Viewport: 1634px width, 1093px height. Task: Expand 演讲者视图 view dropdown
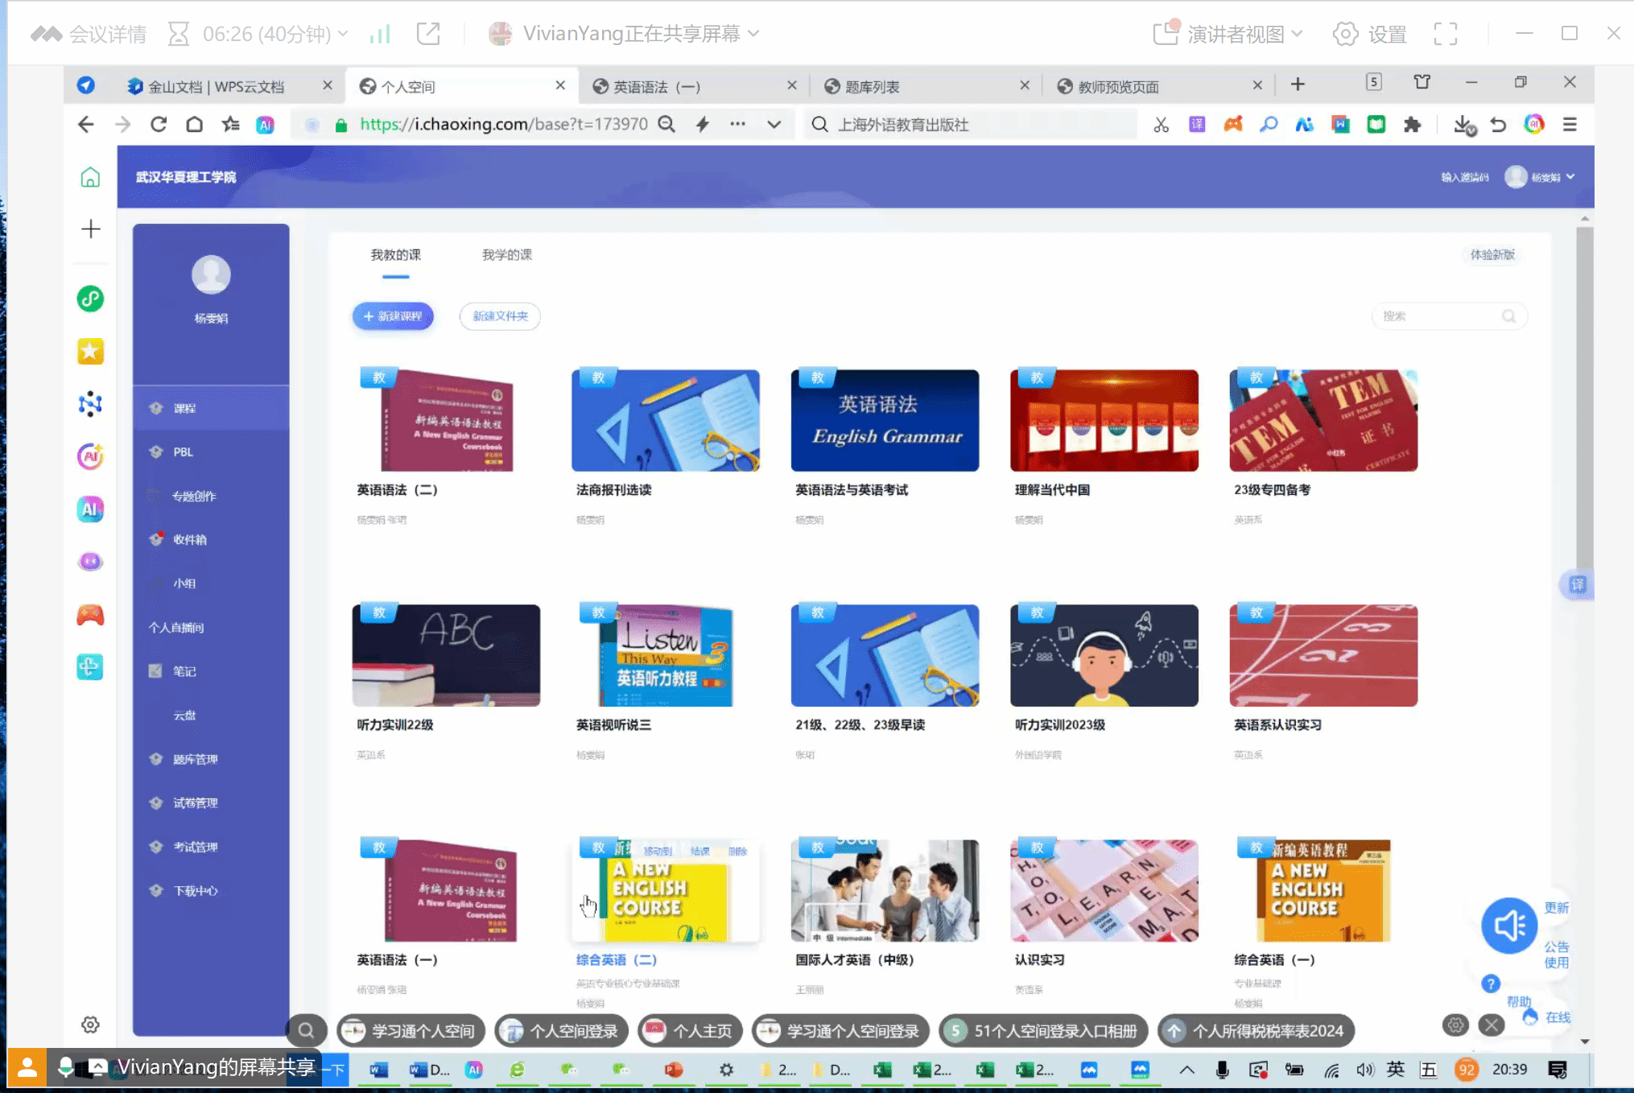[1297, 34]
